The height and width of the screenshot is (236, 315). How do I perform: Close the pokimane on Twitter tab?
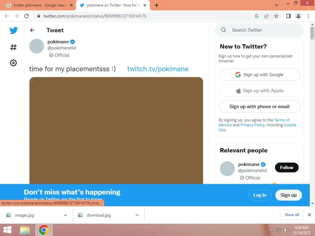pos(145,6)
